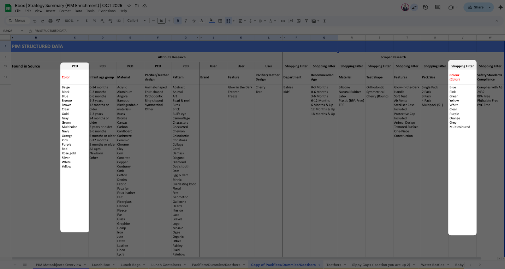
Task: Open the fill color picker
Action: pyautogui.click(x=212, y=21)
